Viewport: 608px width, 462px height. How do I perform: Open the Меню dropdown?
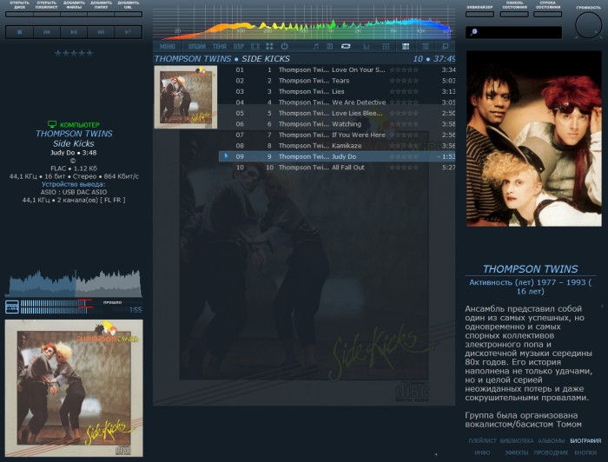(168, 46)
